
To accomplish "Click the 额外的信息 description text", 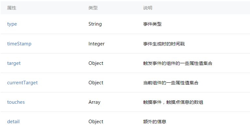I will click(155, 122).
